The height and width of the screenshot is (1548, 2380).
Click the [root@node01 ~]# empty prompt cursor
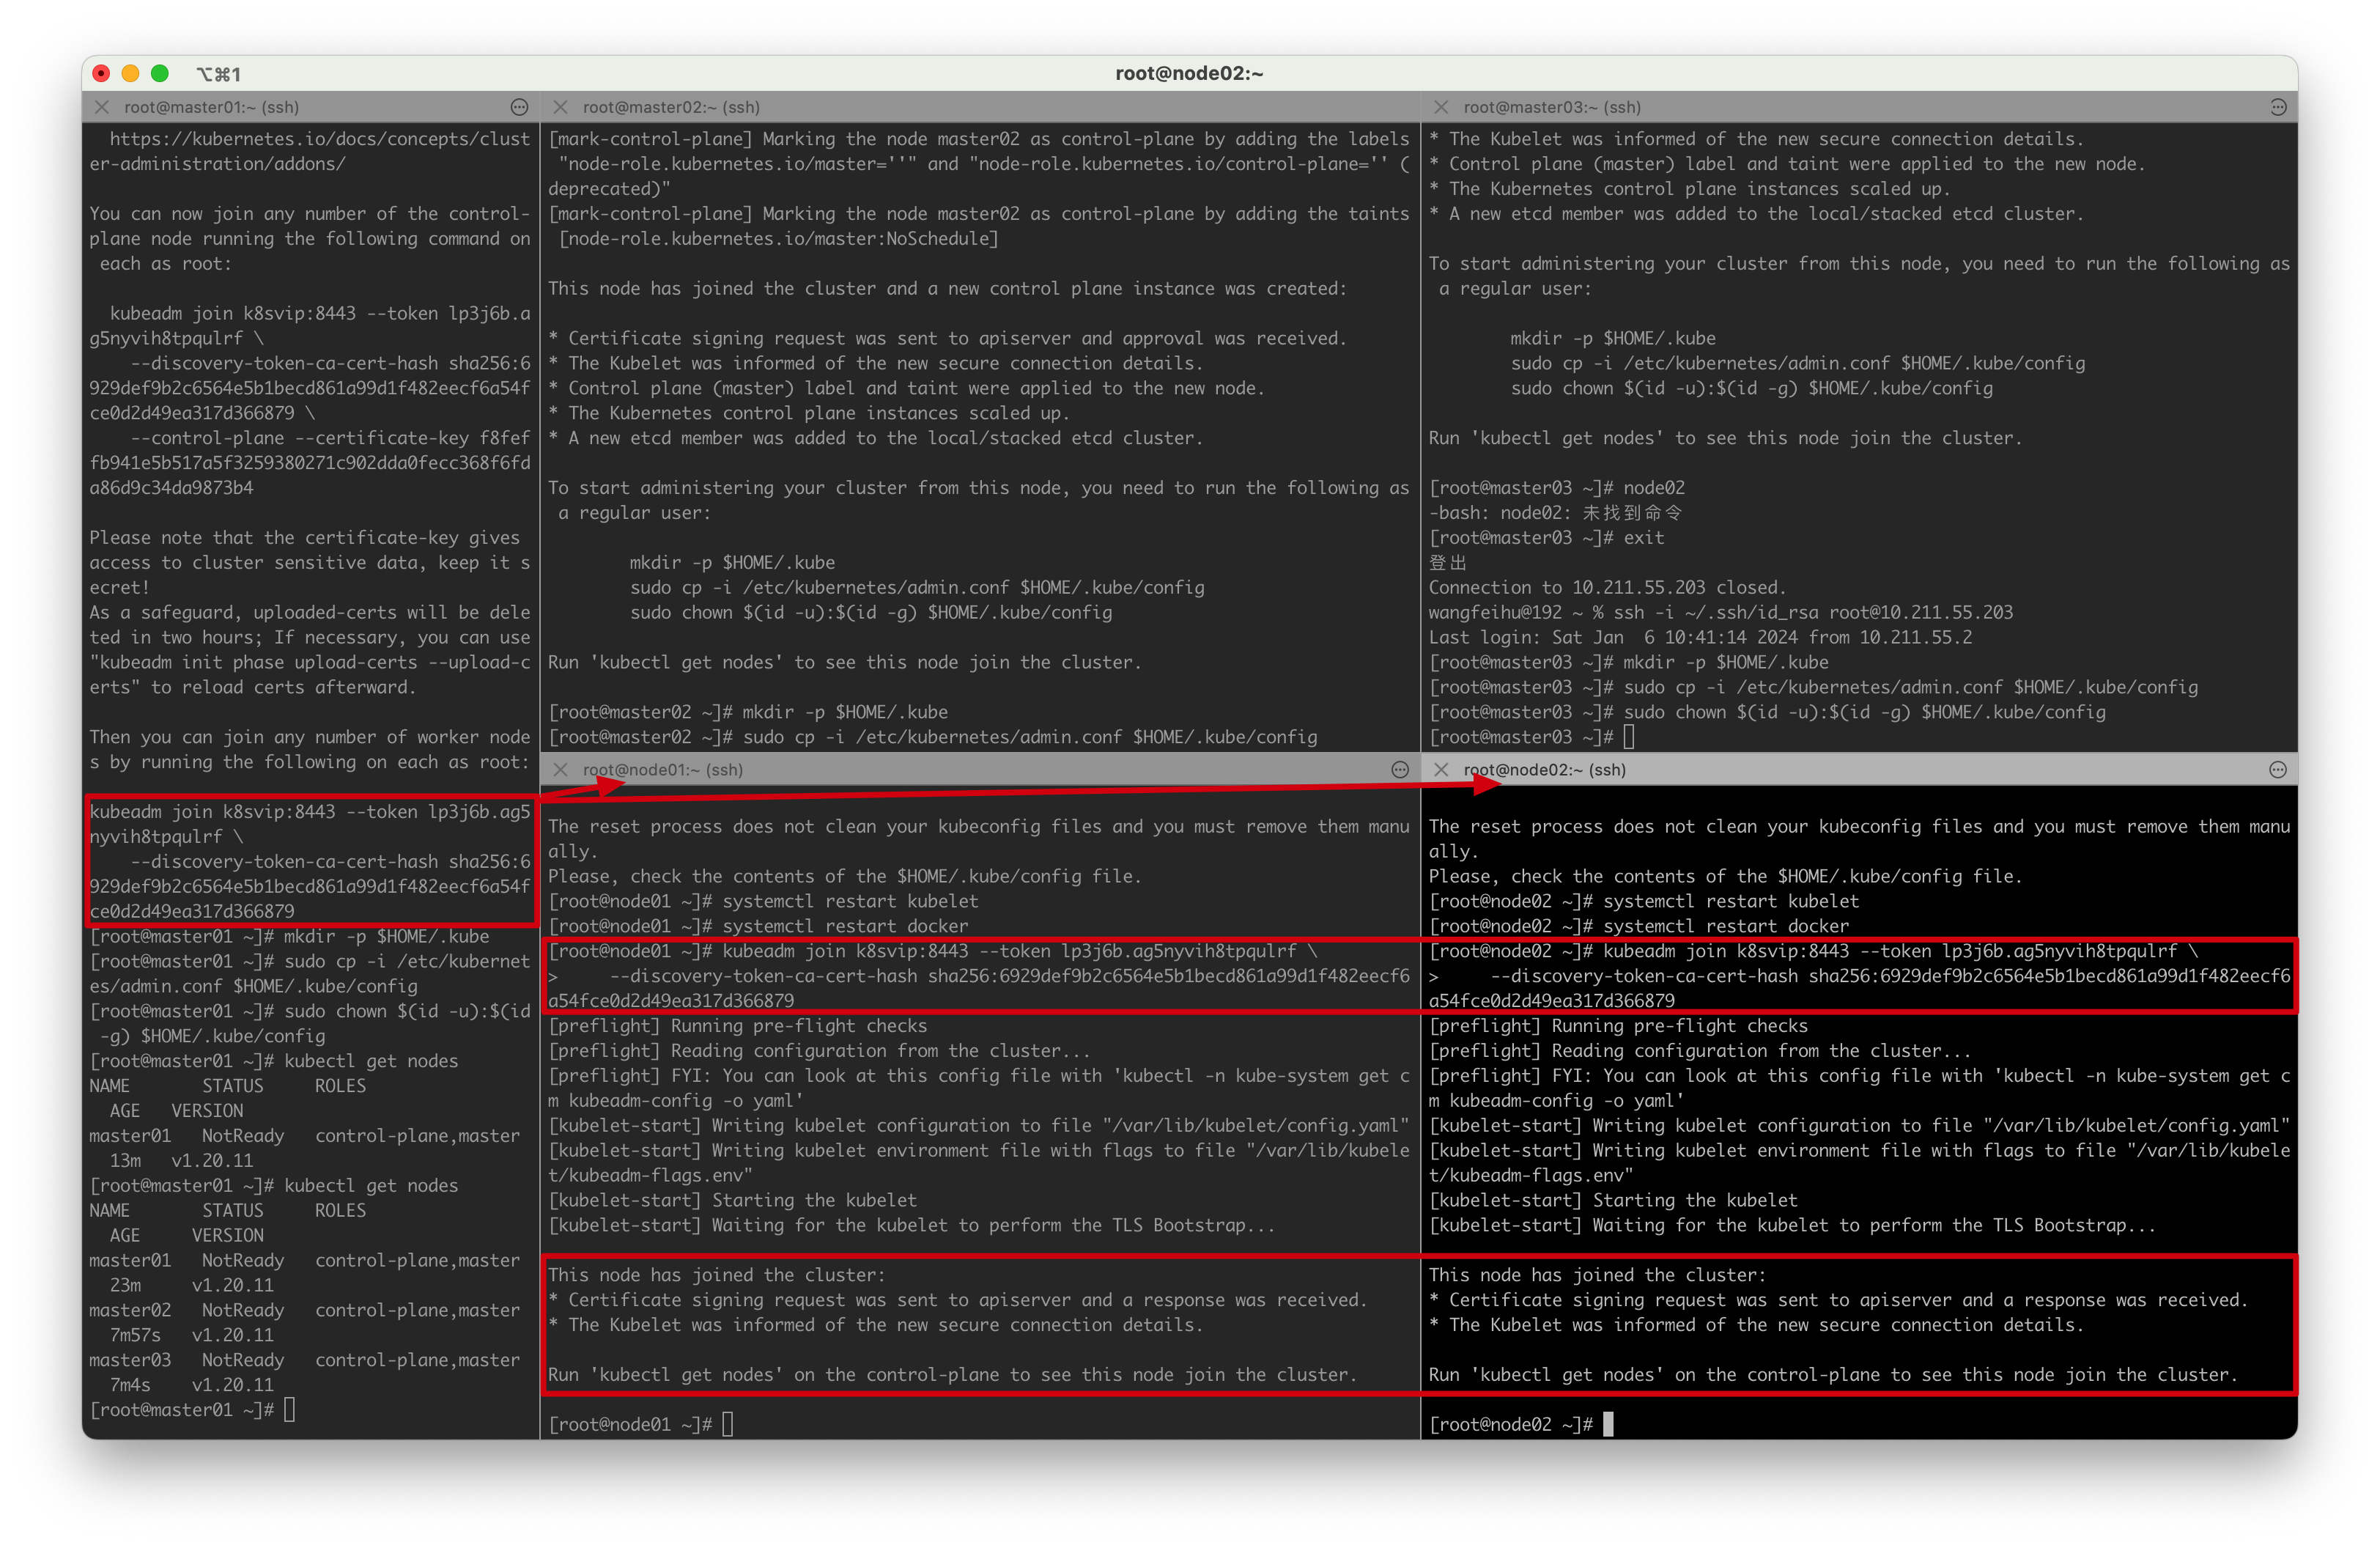727,1424
